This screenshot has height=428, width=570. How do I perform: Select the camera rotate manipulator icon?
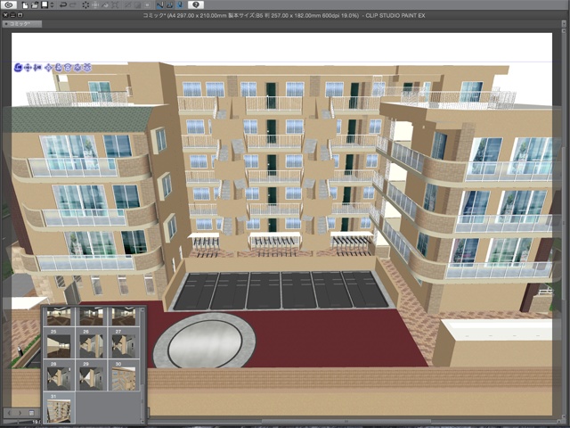[x=19, y=68]
